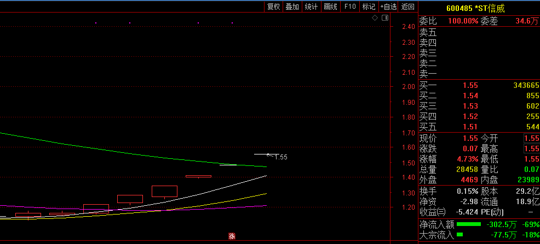
Task: Click the 买一 volume 343665
Action: point(526,86)
